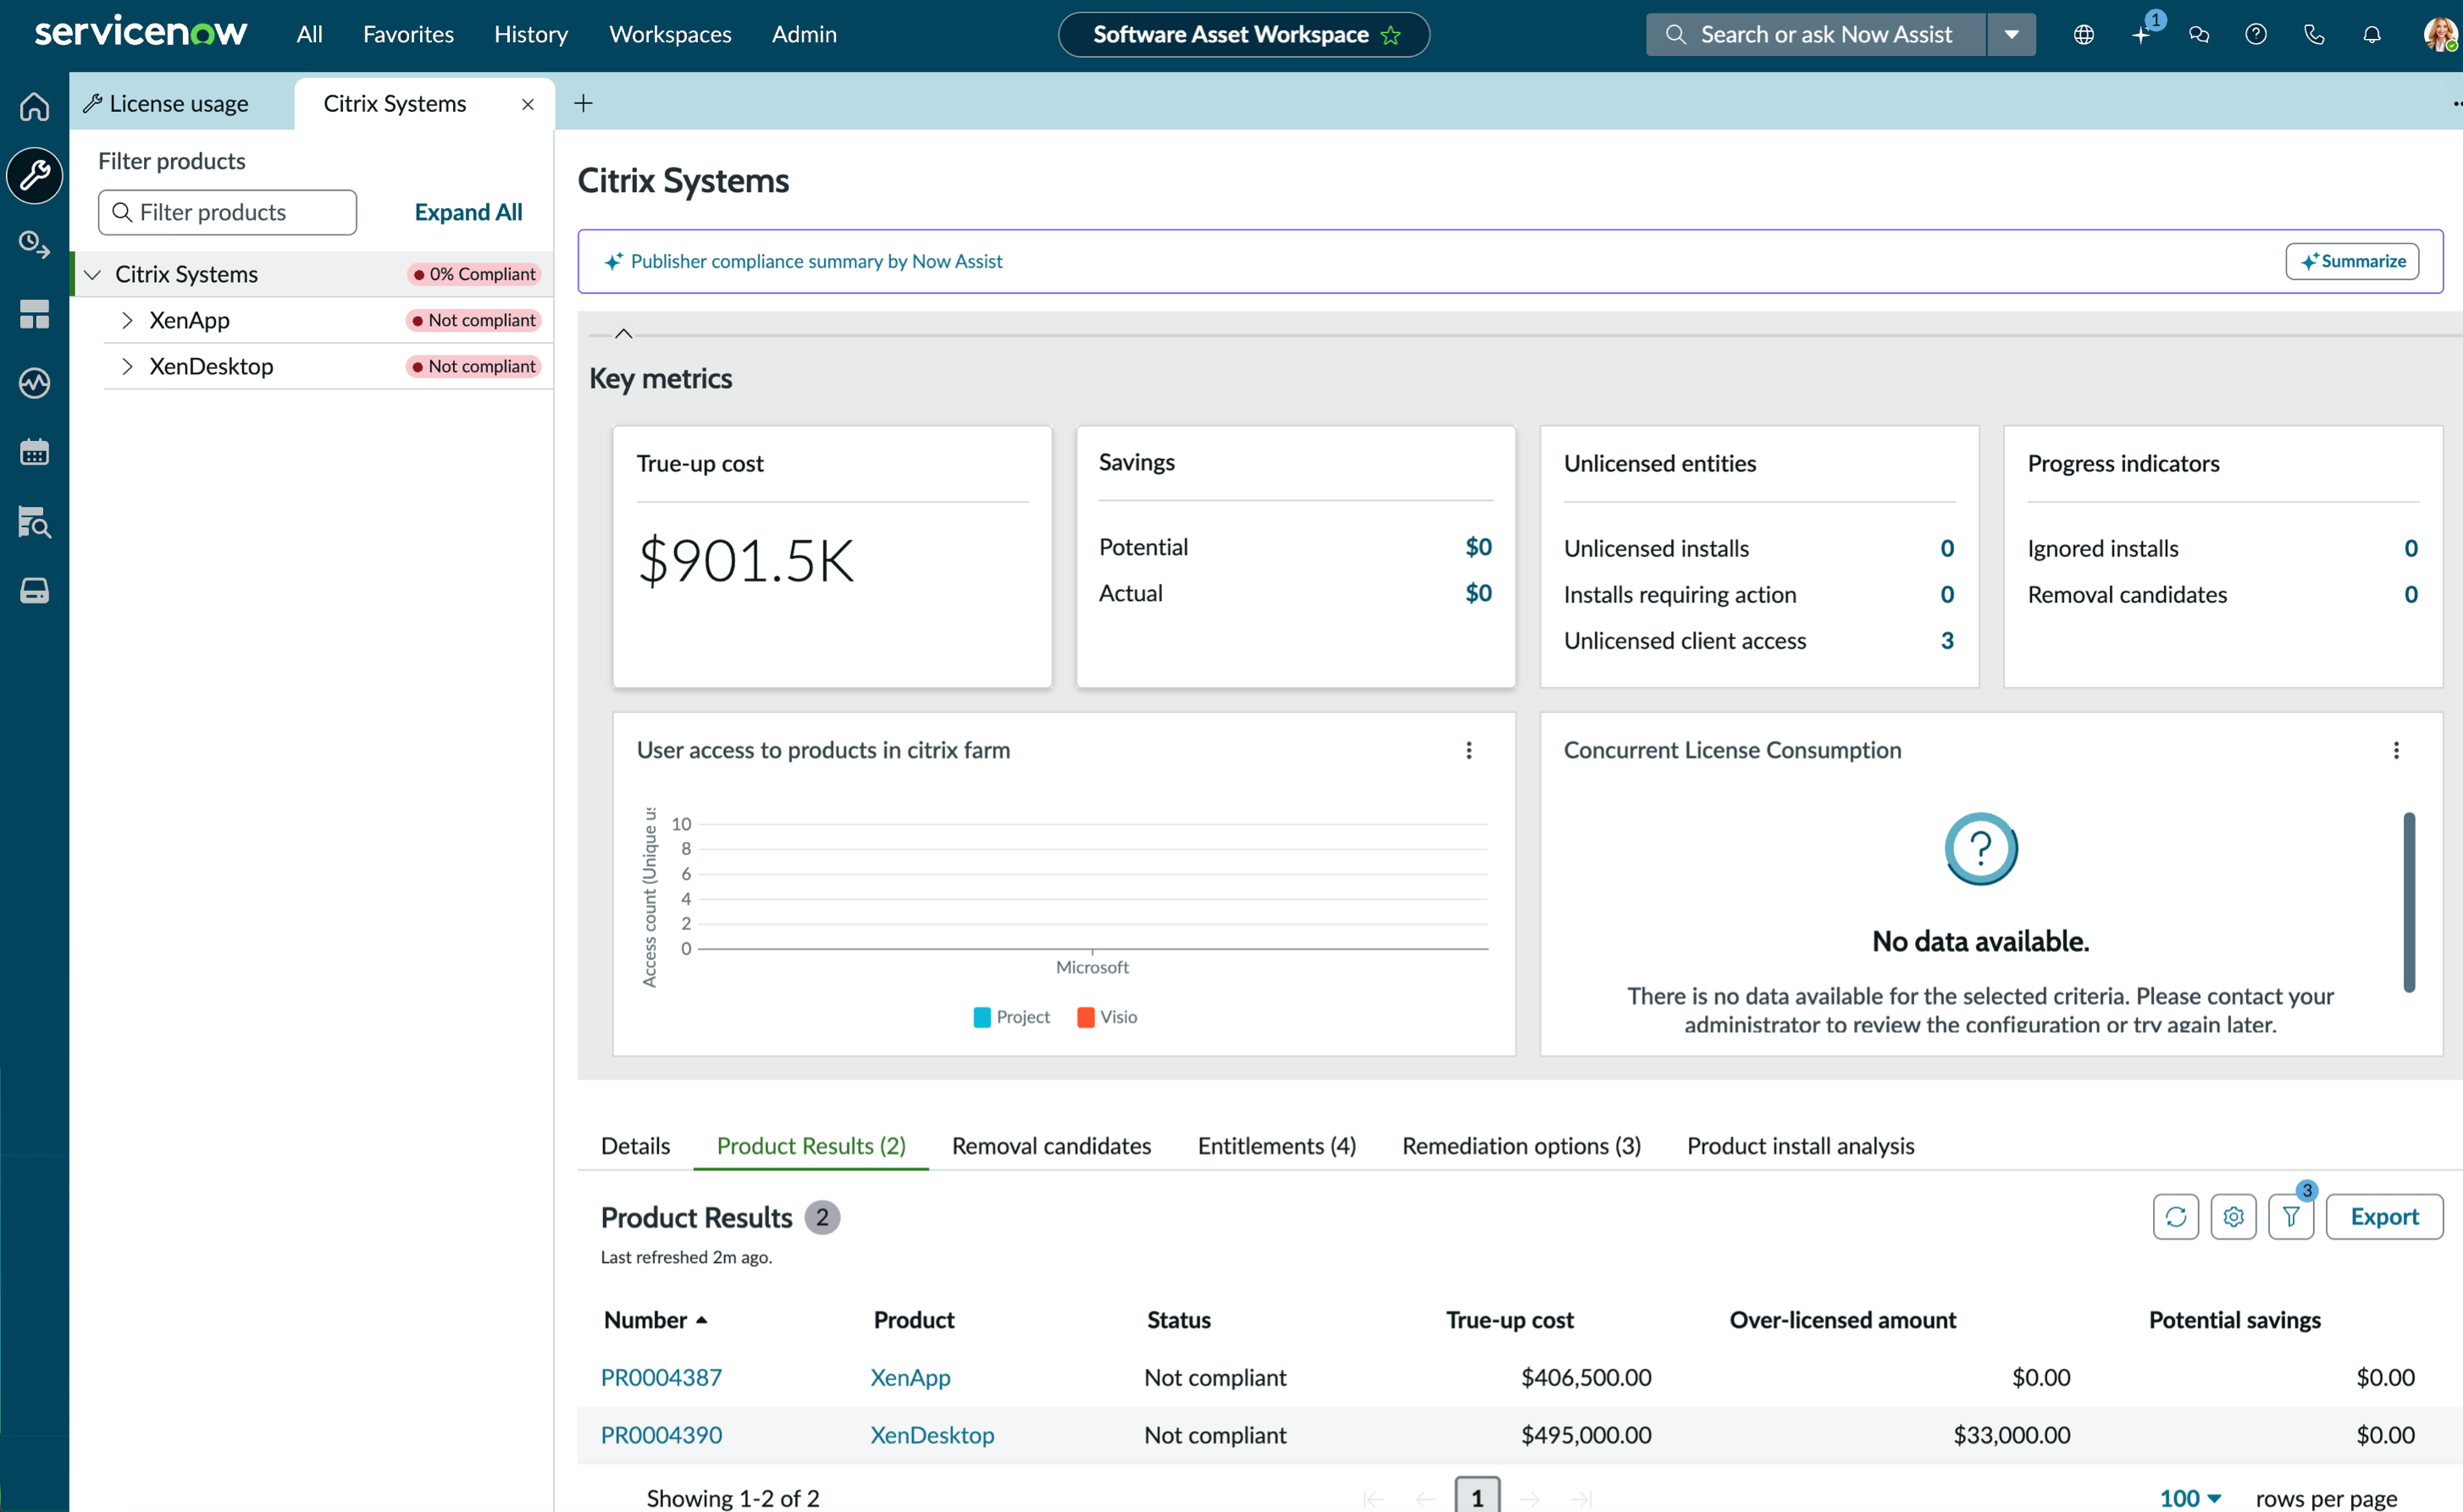Image resolution: width=2463 pixels, height=1512 pixels.
Task: Open options menu for User access chart
Action: coord(1469,750)
